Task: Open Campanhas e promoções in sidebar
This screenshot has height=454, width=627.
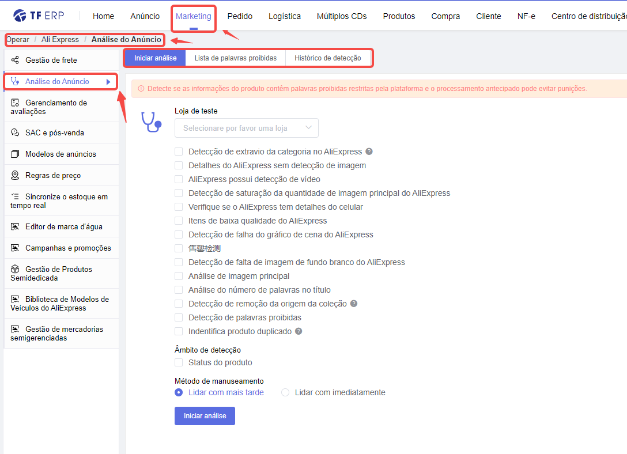Action: click(62, 248)
